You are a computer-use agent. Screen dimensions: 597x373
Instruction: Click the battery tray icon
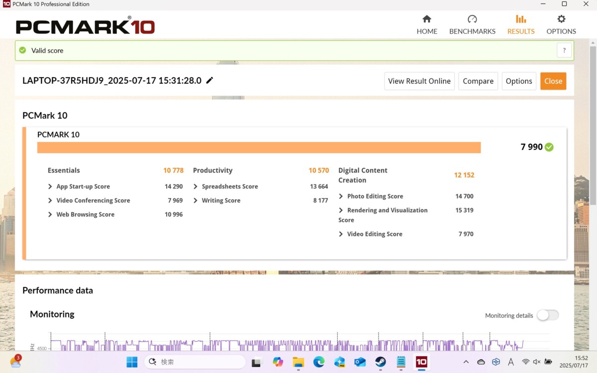pos(548,362)
